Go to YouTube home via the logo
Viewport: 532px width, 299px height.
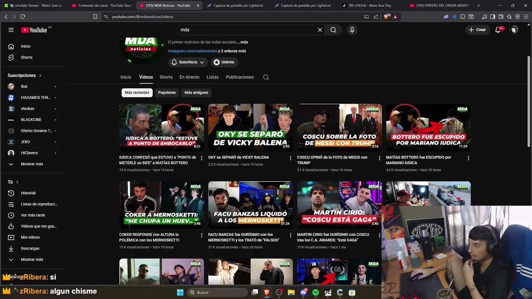pyautogui.click(x=34, y=30)
